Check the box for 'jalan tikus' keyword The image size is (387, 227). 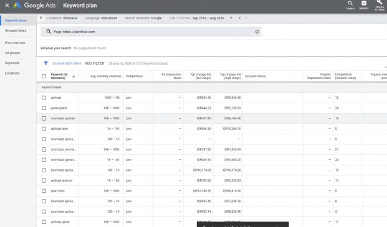click(x=44, y=191)
